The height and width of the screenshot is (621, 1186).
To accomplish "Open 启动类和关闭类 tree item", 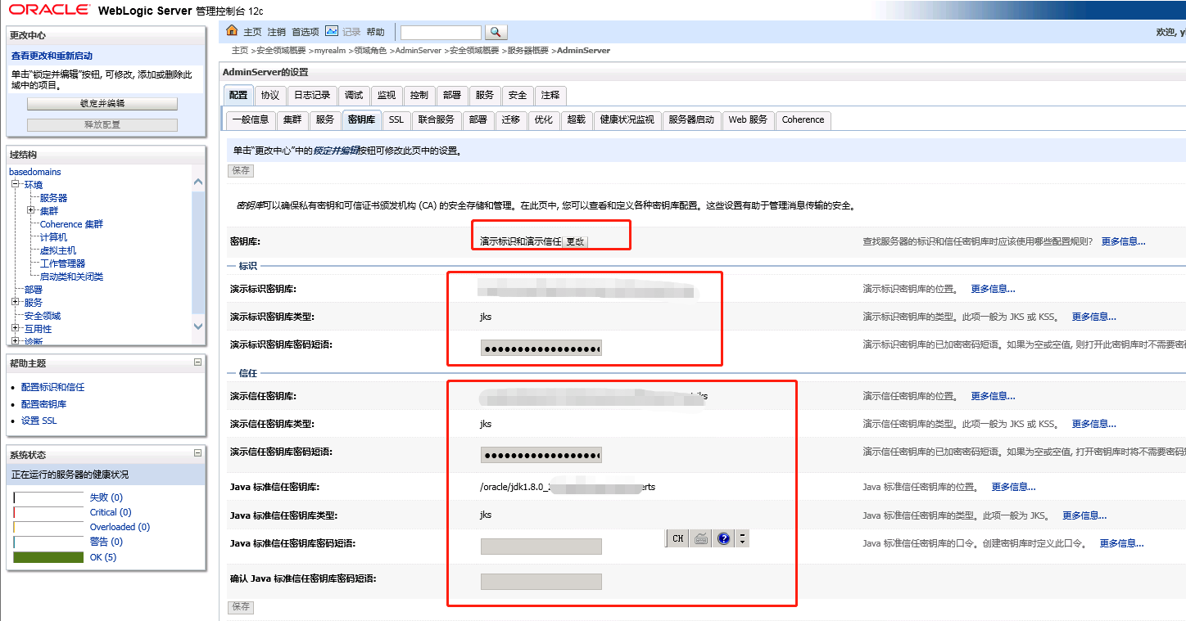I will [x=72, y=277].
